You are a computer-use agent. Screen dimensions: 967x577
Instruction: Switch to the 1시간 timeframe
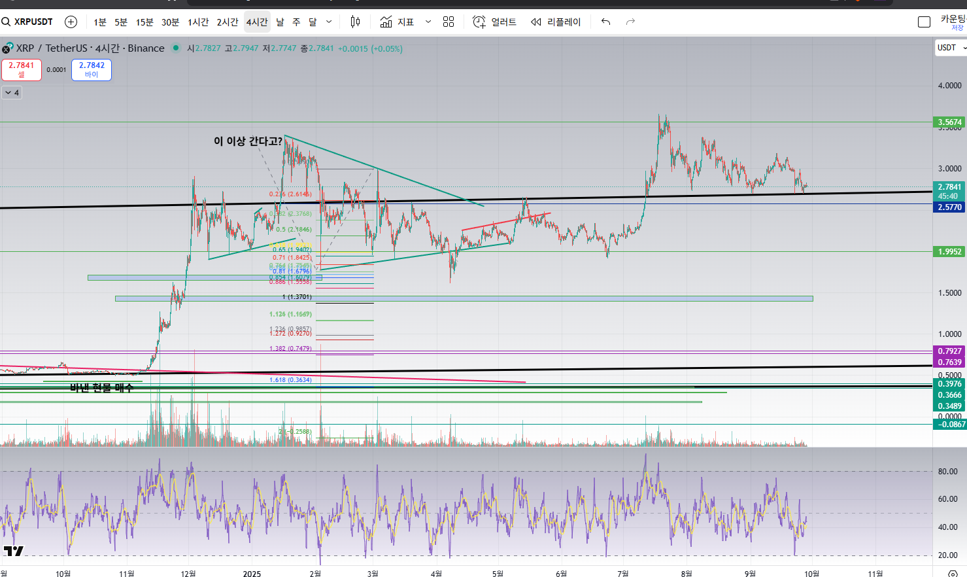(198, 22)
